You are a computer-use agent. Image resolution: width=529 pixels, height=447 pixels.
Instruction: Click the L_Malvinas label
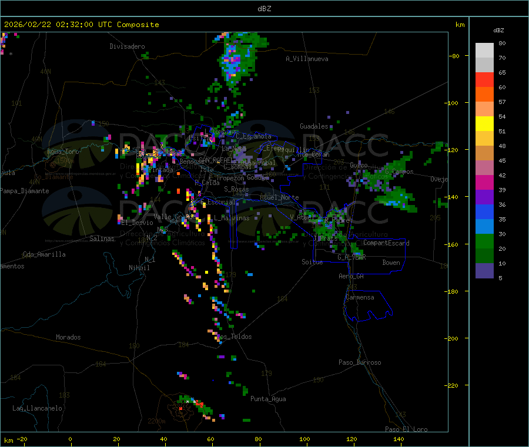pos(232,218)
